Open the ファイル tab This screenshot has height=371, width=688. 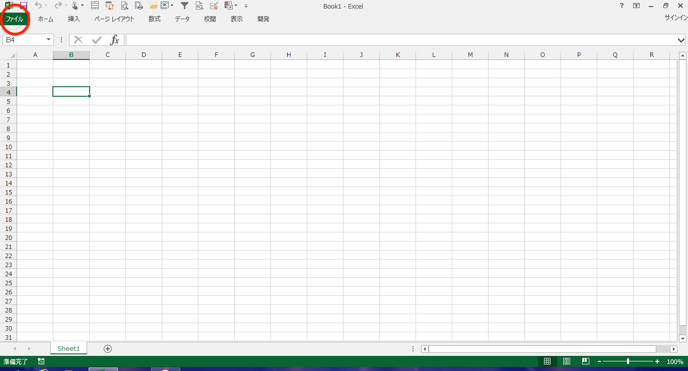(15, 19)
